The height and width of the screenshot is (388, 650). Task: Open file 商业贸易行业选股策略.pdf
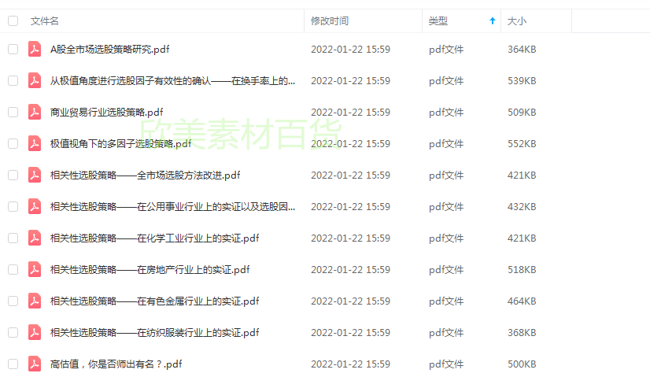[x=106, y=113]
